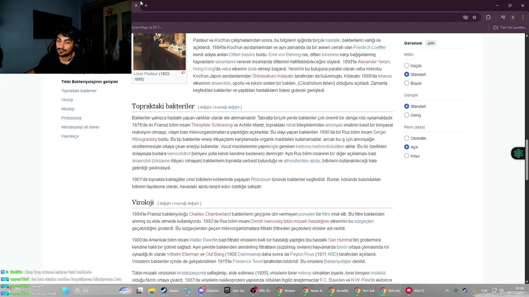This screenshot has height=297, width=529.
Task: Go to Kaynakça in contents sidebar
Action: coord(70,136)
